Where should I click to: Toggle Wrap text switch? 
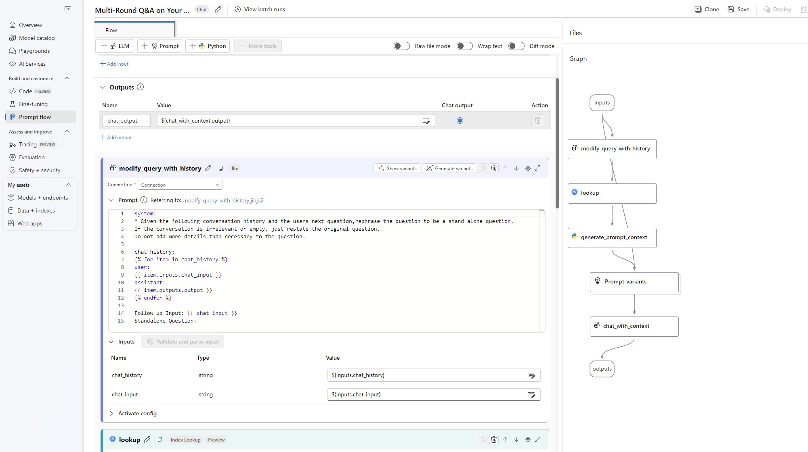(465, 46)
